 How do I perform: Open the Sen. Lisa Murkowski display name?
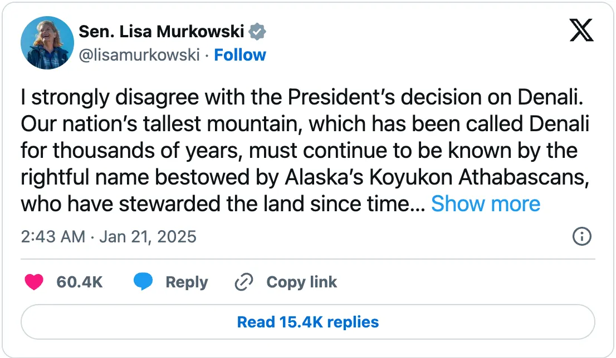(x=162, y=32)
